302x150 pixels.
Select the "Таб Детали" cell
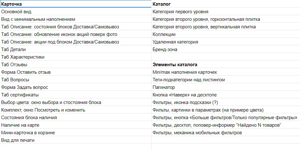click(14, 49)
